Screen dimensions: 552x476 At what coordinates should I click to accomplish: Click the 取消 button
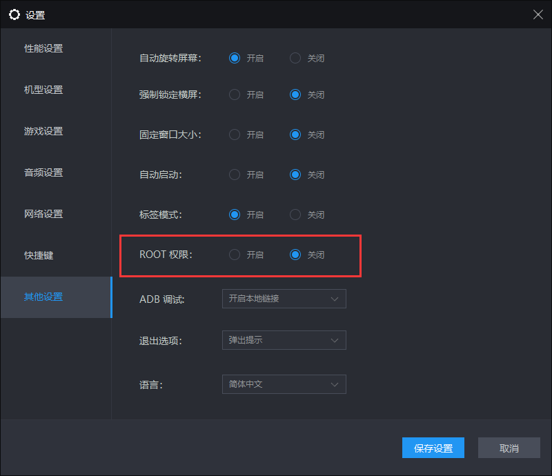[509, 448]
